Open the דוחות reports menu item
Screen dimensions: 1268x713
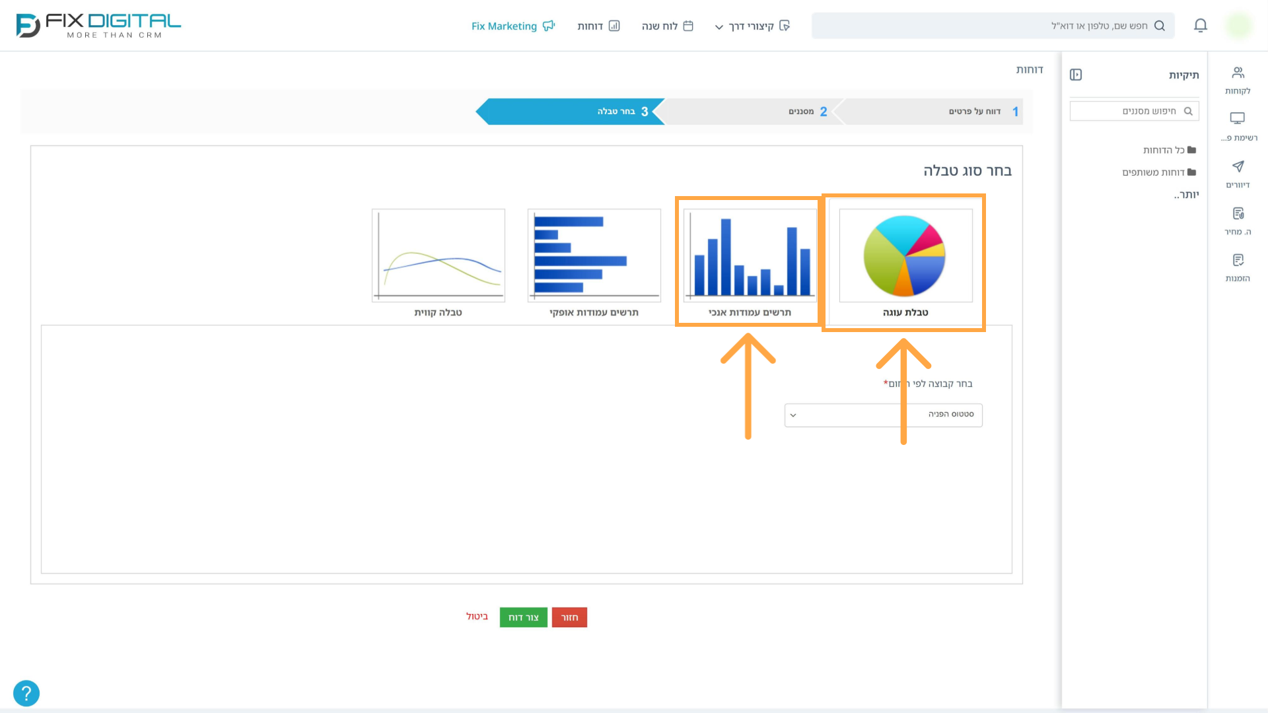point(598,26)
